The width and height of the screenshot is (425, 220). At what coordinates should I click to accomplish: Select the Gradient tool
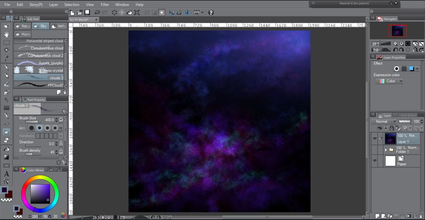[x=6, y=157]
